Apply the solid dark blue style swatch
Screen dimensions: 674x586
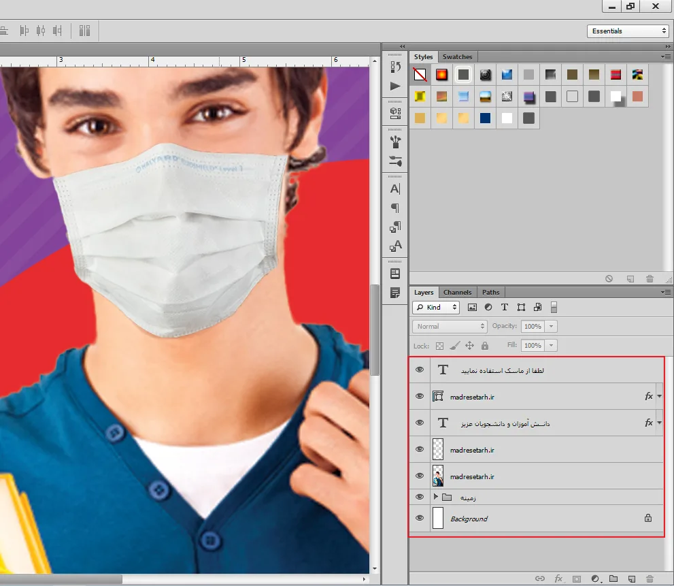click(486, 118)
